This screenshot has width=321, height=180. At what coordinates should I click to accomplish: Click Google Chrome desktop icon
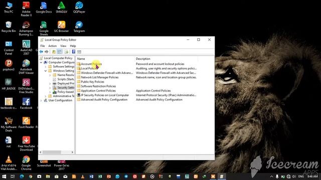coord(26,163)
